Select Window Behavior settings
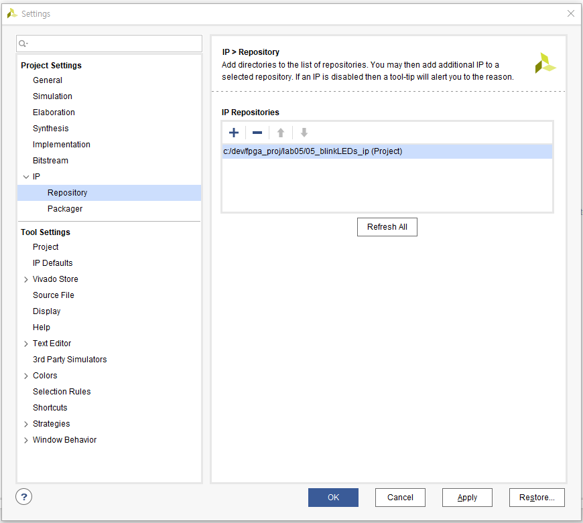This screenshot has height=523, width=583. tap(64, 440)
